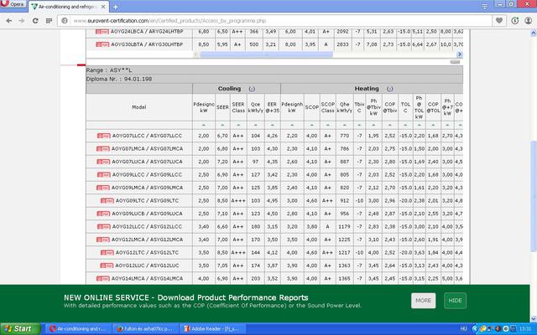Open PDF for AOYG30LBTA / ARYG30LHTBP
This screenshot has height=335, width=537.
point(102,44)
